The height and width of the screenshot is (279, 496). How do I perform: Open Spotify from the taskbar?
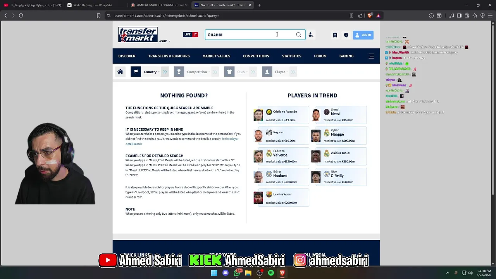[271, 273]
